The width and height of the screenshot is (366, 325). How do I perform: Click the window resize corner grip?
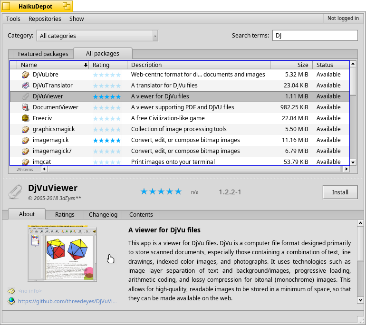pos(361,319)
